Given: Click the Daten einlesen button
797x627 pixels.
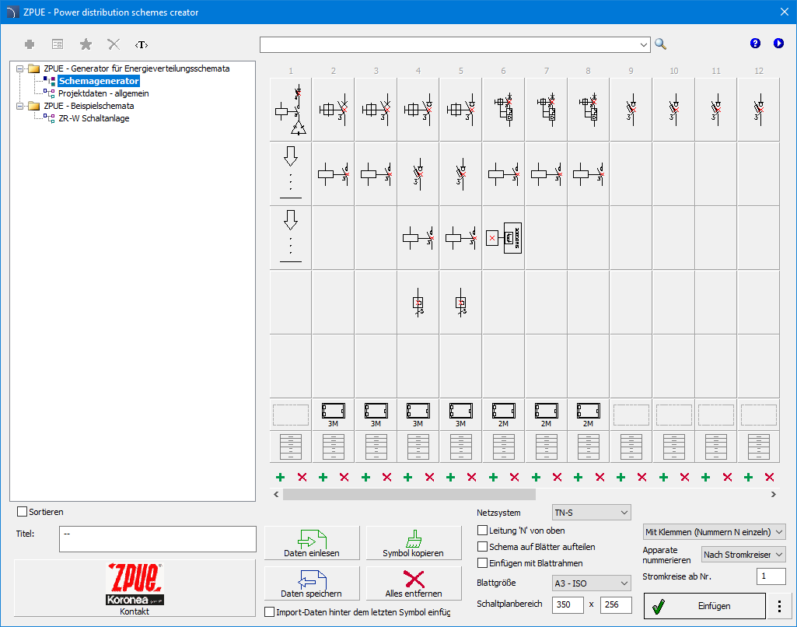Looking at the screenshot, I should 312,543.
